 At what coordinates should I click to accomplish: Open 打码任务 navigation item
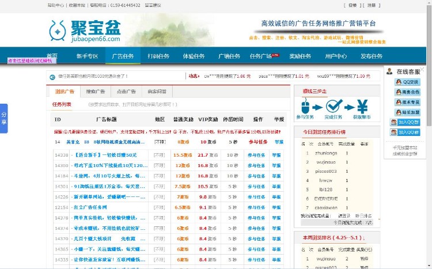[x=158, y=56]
